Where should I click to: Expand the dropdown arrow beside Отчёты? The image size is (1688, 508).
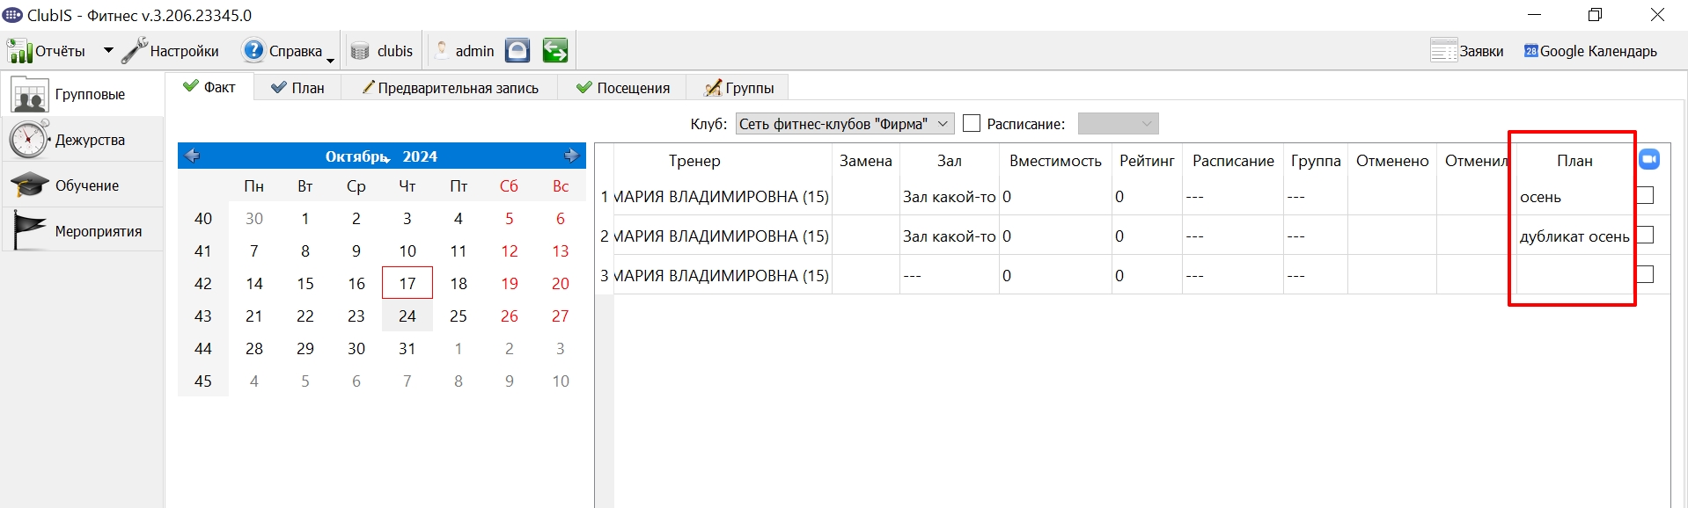pyautogui.click(x=108, y=51)
